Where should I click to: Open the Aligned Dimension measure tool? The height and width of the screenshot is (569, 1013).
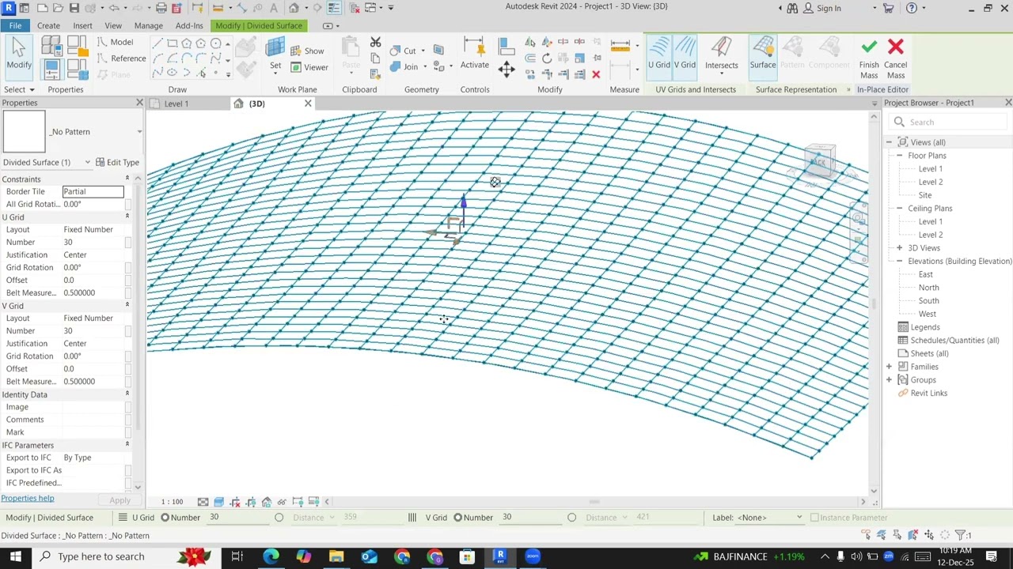[x=620, y=46]
